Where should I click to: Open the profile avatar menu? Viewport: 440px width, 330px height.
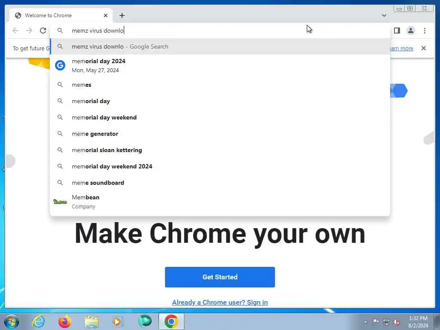410,31
